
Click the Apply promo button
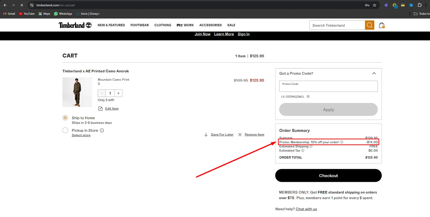coord(329,110)
